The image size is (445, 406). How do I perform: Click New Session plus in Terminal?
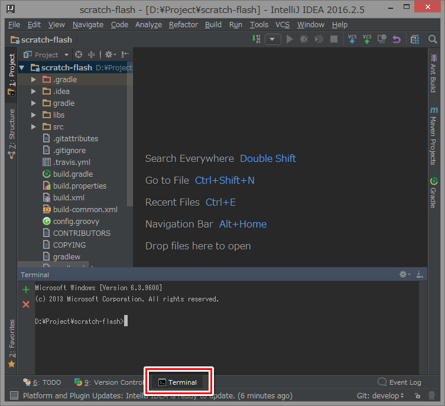tap(26, 290)
